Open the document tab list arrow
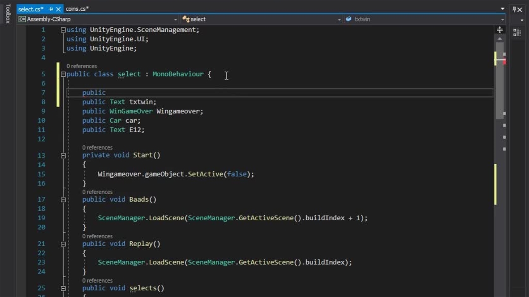The height and width of the screenshot is (297, 529). (x=503, y=9)
